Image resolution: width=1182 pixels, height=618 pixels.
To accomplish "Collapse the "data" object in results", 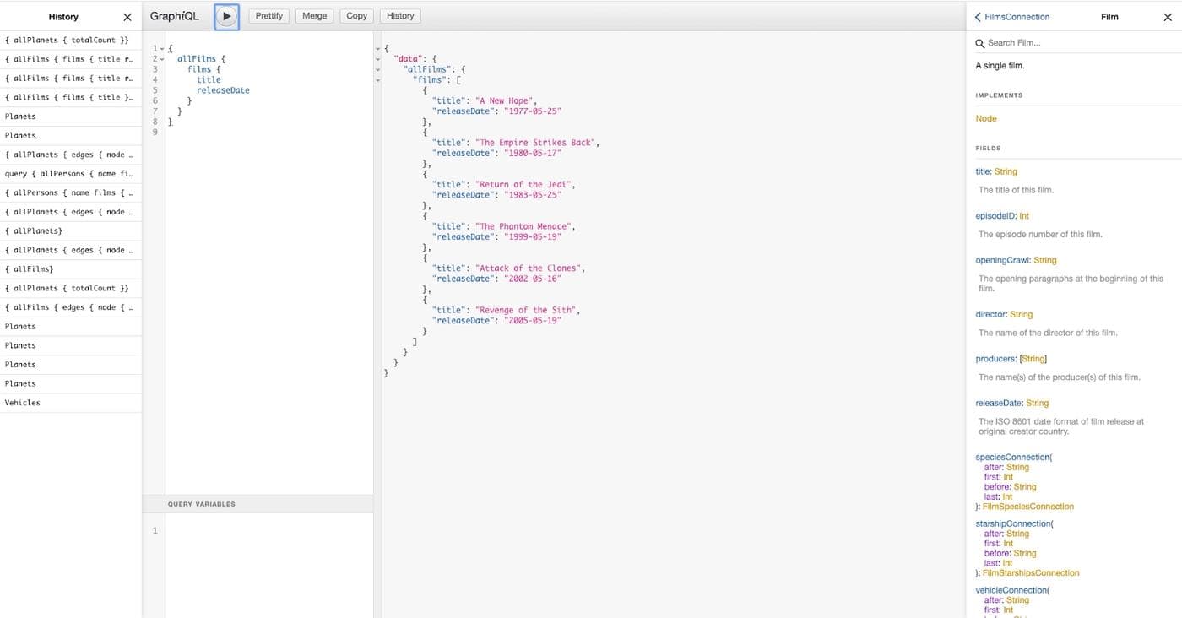I will coord(378,60).
